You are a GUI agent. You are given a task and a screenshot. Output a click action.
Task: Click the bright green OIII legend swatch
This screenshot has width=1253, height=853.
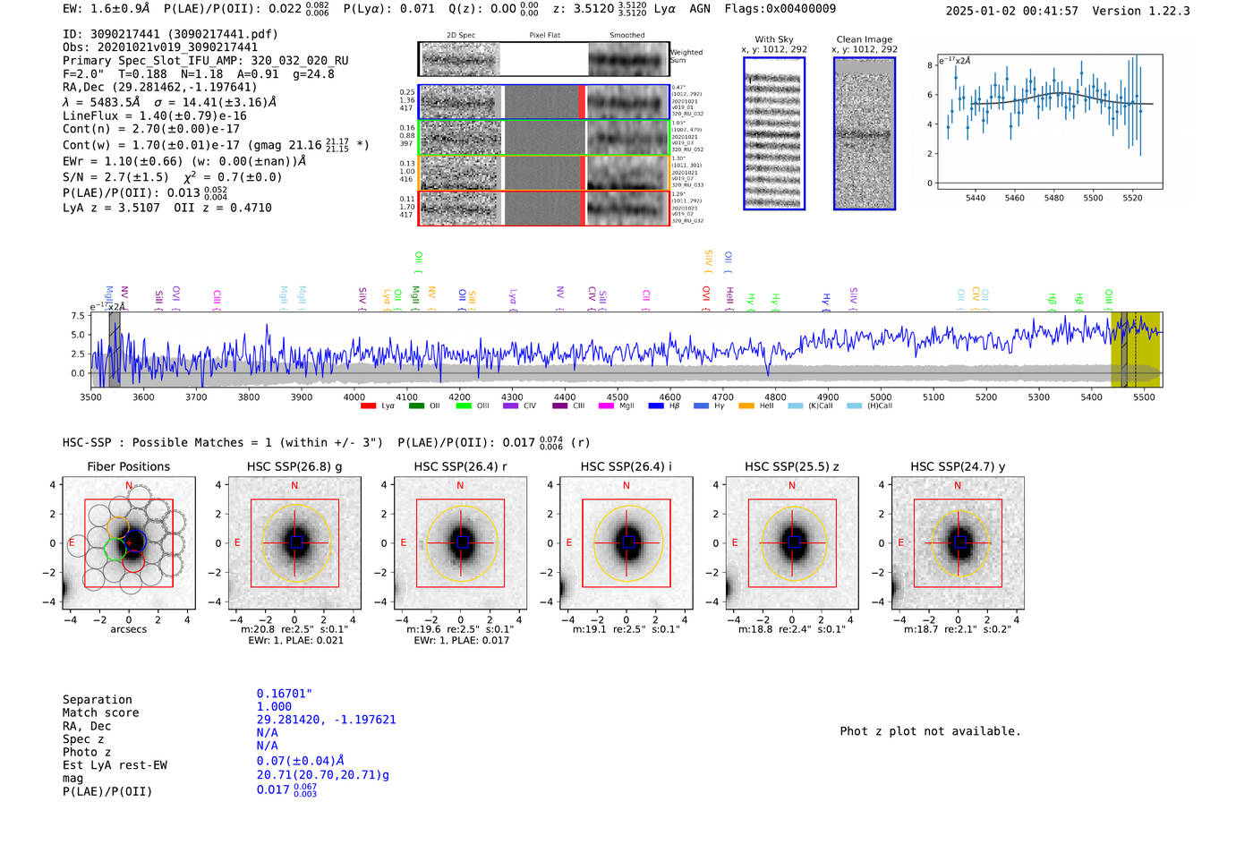pyautogui.click(x=464, y=406)
